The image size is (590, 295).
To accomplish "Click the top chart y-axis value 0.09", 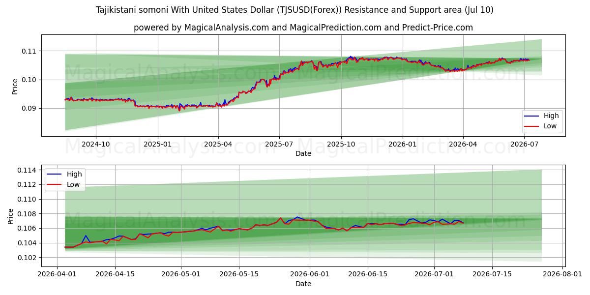I will (29, 108).
